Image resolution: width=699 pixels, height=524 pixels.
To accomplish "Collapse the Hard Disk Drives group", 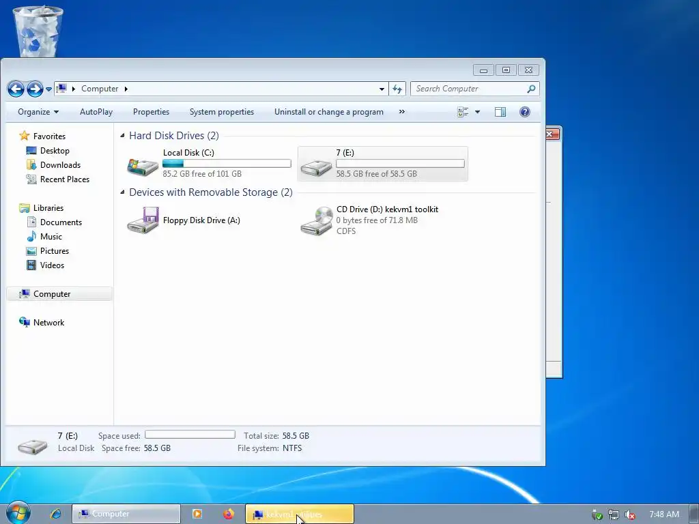I will [x=123, y=136].
